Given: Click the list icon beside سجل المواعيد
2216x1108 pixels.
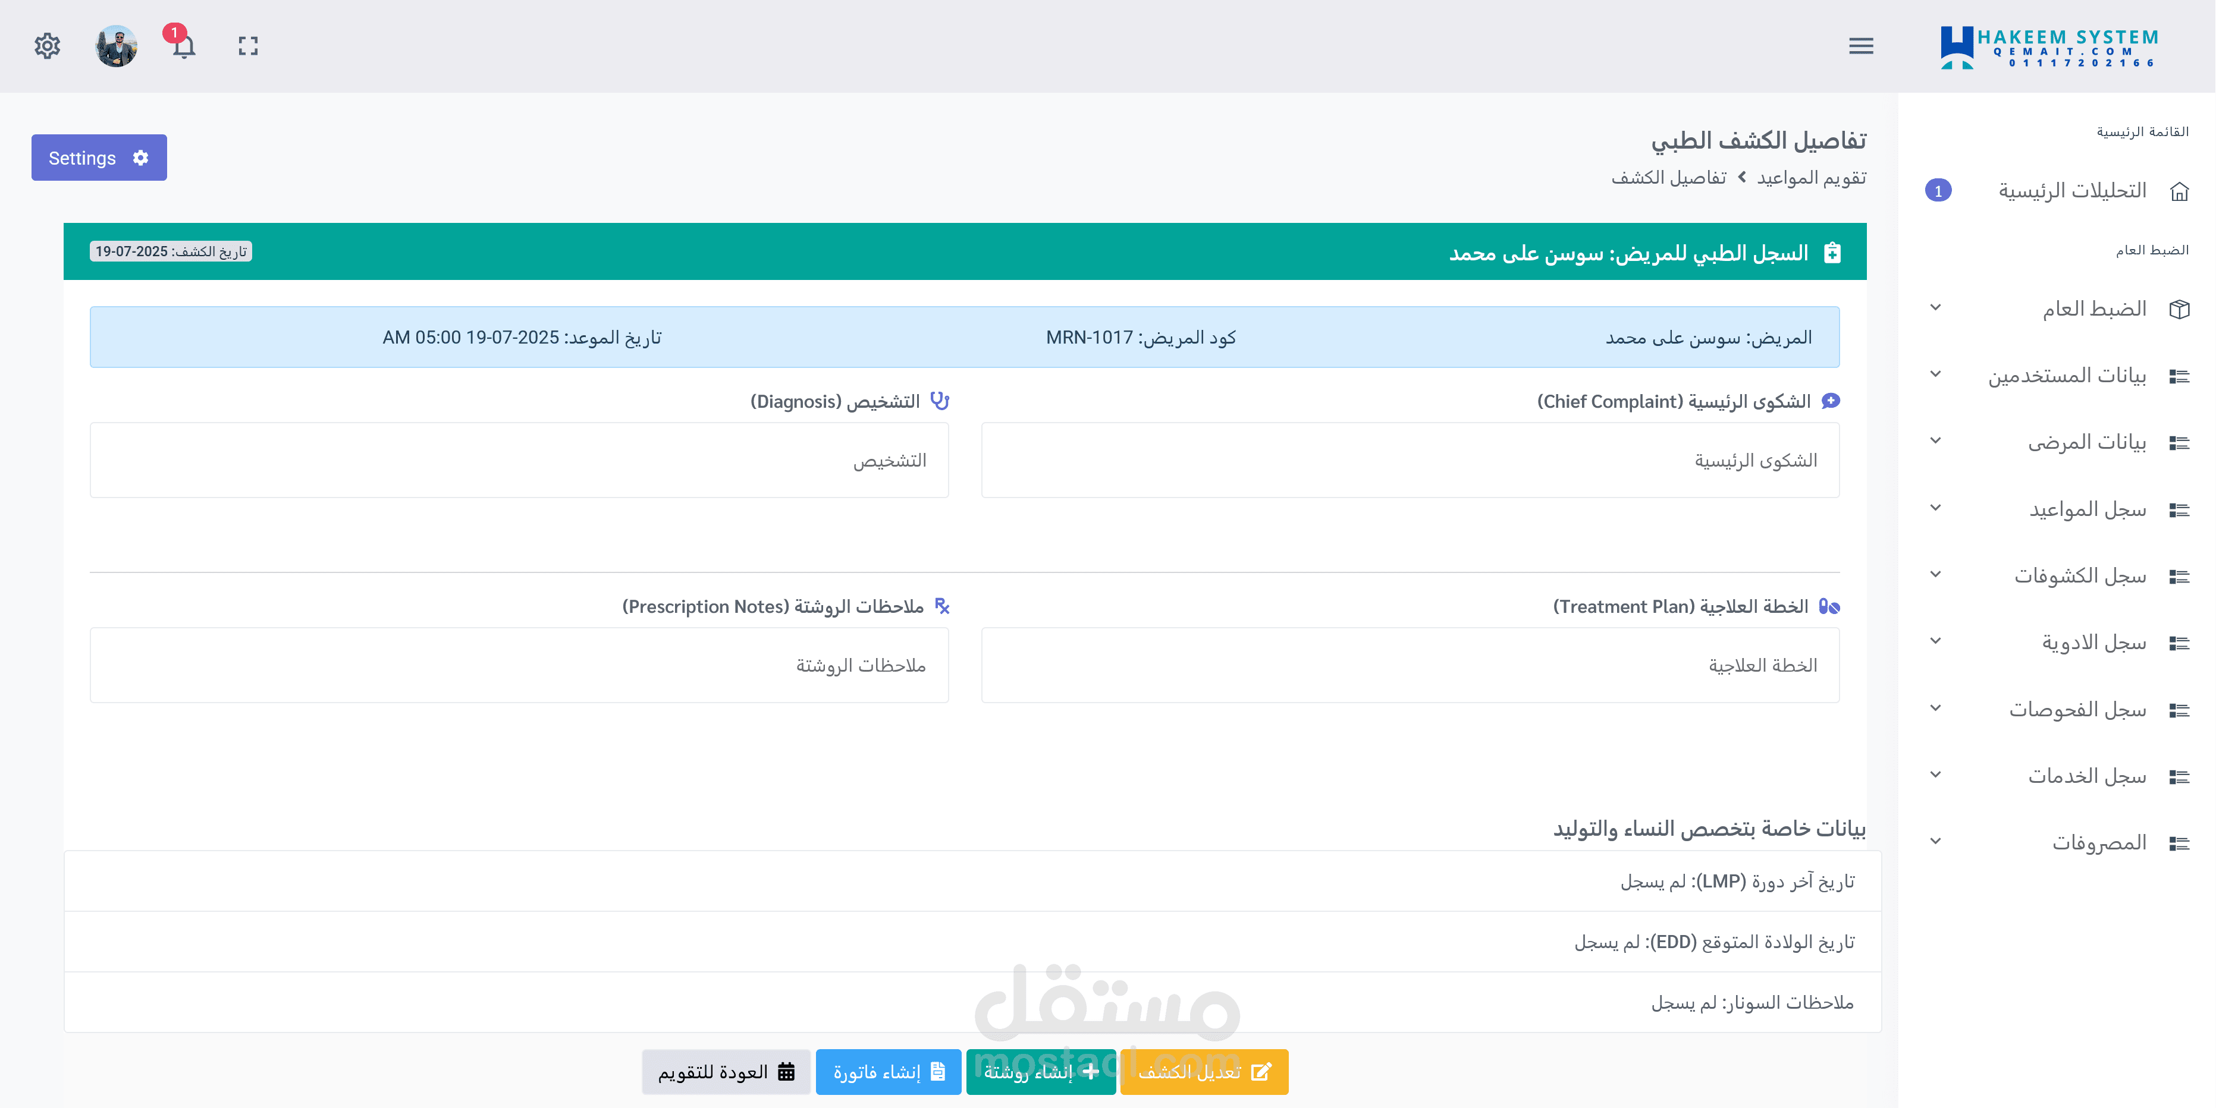Looking at the screenshot, I should point(2179,510).
